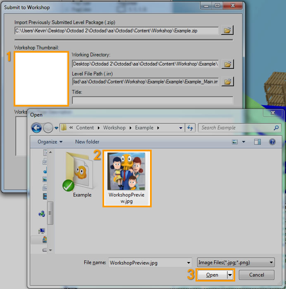The height and width of the screenshot is (289, 286).
Task: Click the Pictures icon in navigation pane
Action: coord(45,179)
